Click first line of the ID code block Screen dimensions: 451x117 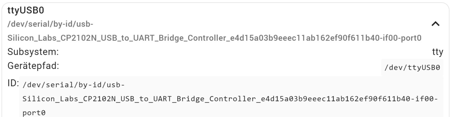73,85
